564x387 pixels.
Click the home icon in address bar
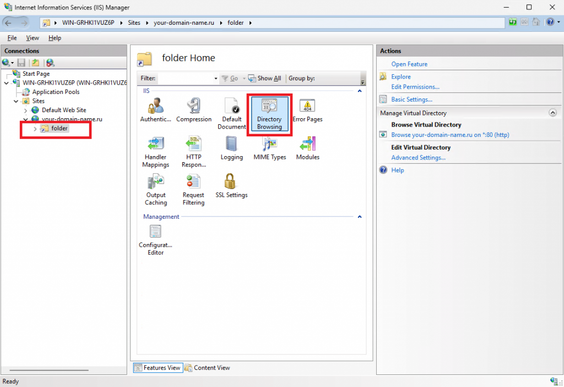(x=536, y=22)
